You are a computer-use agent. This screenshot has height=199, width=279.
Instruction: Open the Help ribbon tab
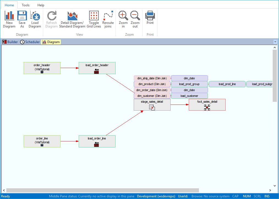click(x=41, y=5)
